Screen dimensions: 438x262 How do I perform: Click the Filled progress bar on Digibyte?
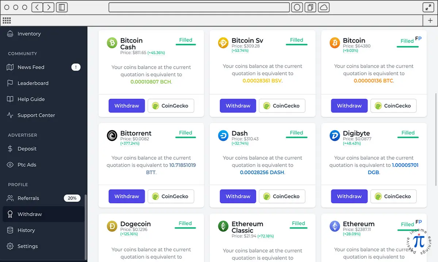[408, 138]
